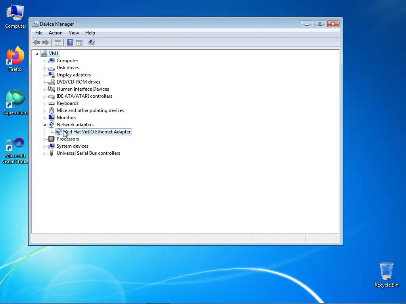Click the Monitors category icon
Image resolution: width=406 pixels, height=304 pixels.
52,118
